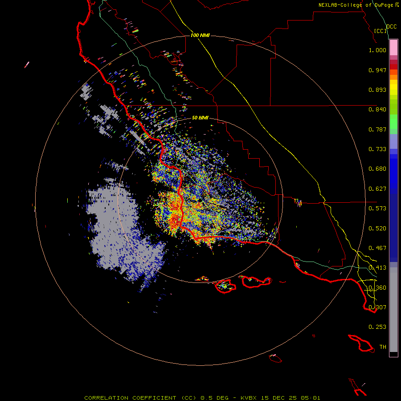This screenshot has width=401, height=401.
Task: Click the gray band of the color bar
Action: coord(393,310)
